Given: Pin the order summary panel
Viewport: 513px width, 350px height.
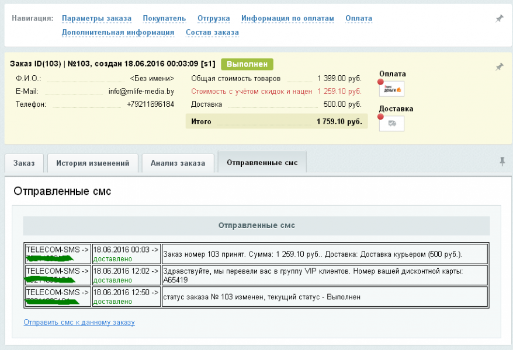Looking at the screenshot, I should click(x=499, y=66).
